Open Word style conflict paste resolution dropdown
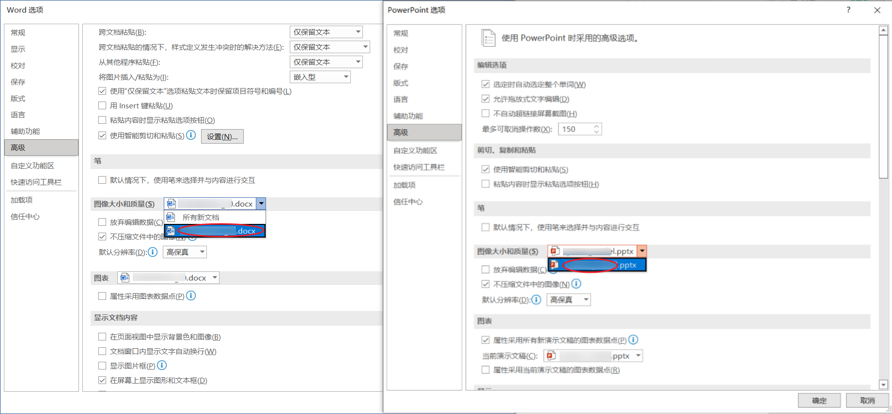 tap(330, 47)
